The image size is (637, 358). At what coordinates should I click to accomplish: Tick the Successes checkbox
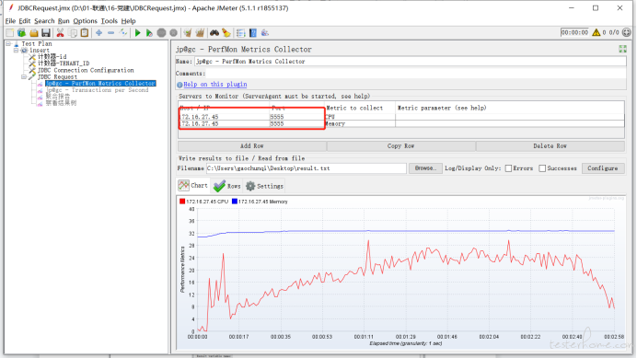tap(542, 168)
